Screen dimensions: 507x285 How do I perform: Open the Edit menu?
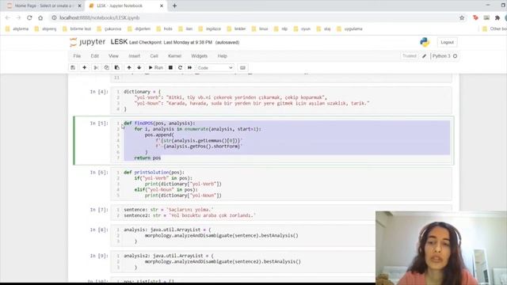(x=95, y=56)
